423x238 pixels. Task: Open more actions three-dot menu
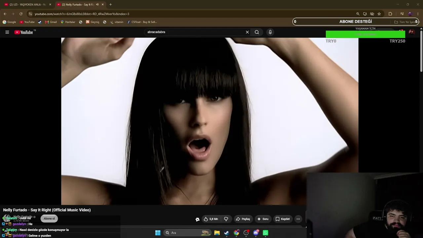click(x=298, y=219)
